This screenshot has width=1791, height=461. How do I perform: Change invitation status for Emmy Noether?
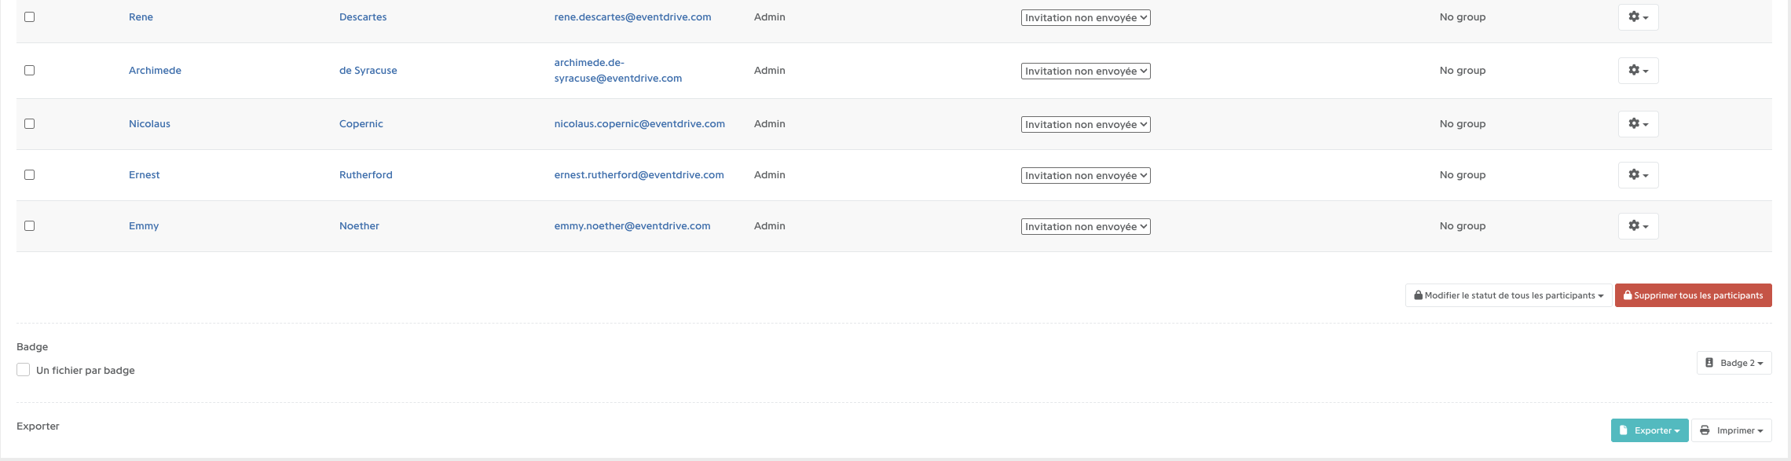[x=1086, y=226]
